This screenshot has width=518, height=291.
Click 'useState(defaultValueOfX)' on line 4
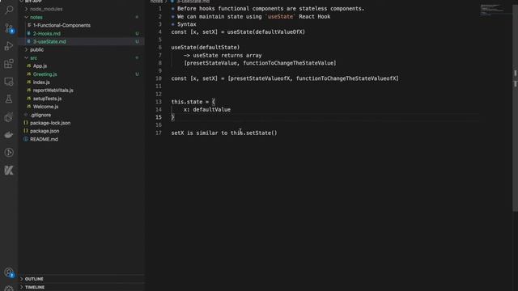pyautogui.click(x=266, y=32)
